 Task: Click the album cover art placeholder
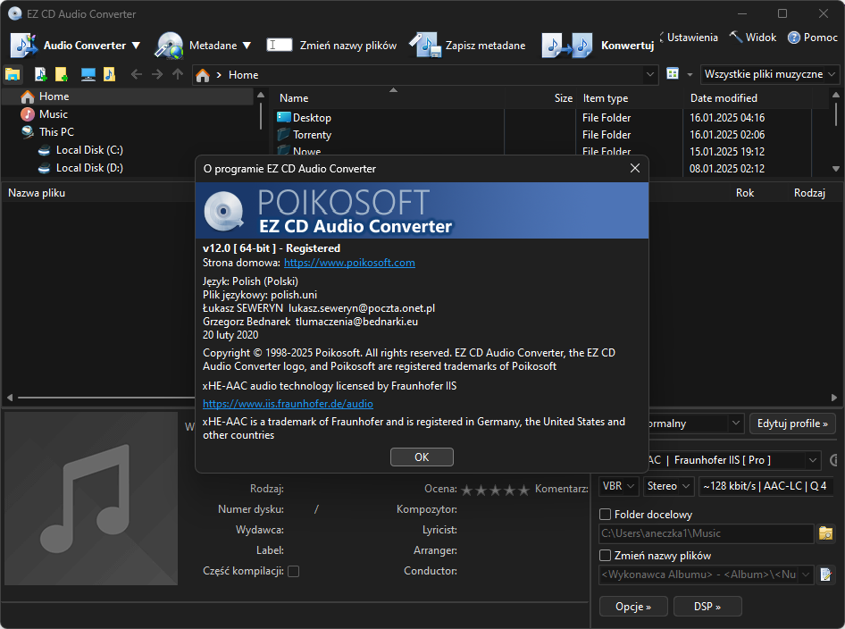click(91, 499)
